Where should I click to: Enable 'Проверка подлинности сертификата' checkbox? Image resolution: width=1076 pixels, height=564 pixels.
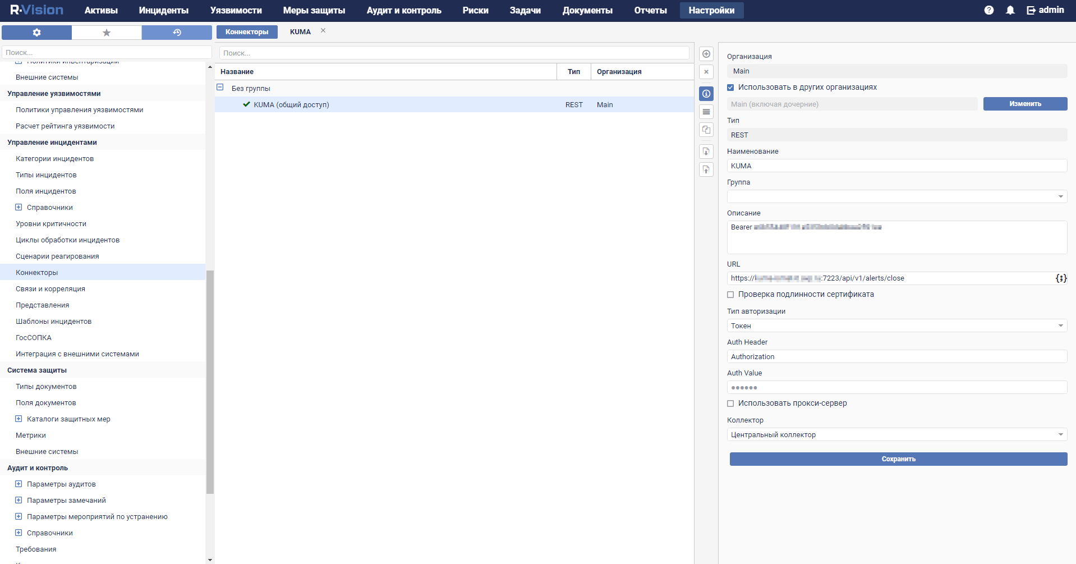pyautogui.click(x=730, y=295)
